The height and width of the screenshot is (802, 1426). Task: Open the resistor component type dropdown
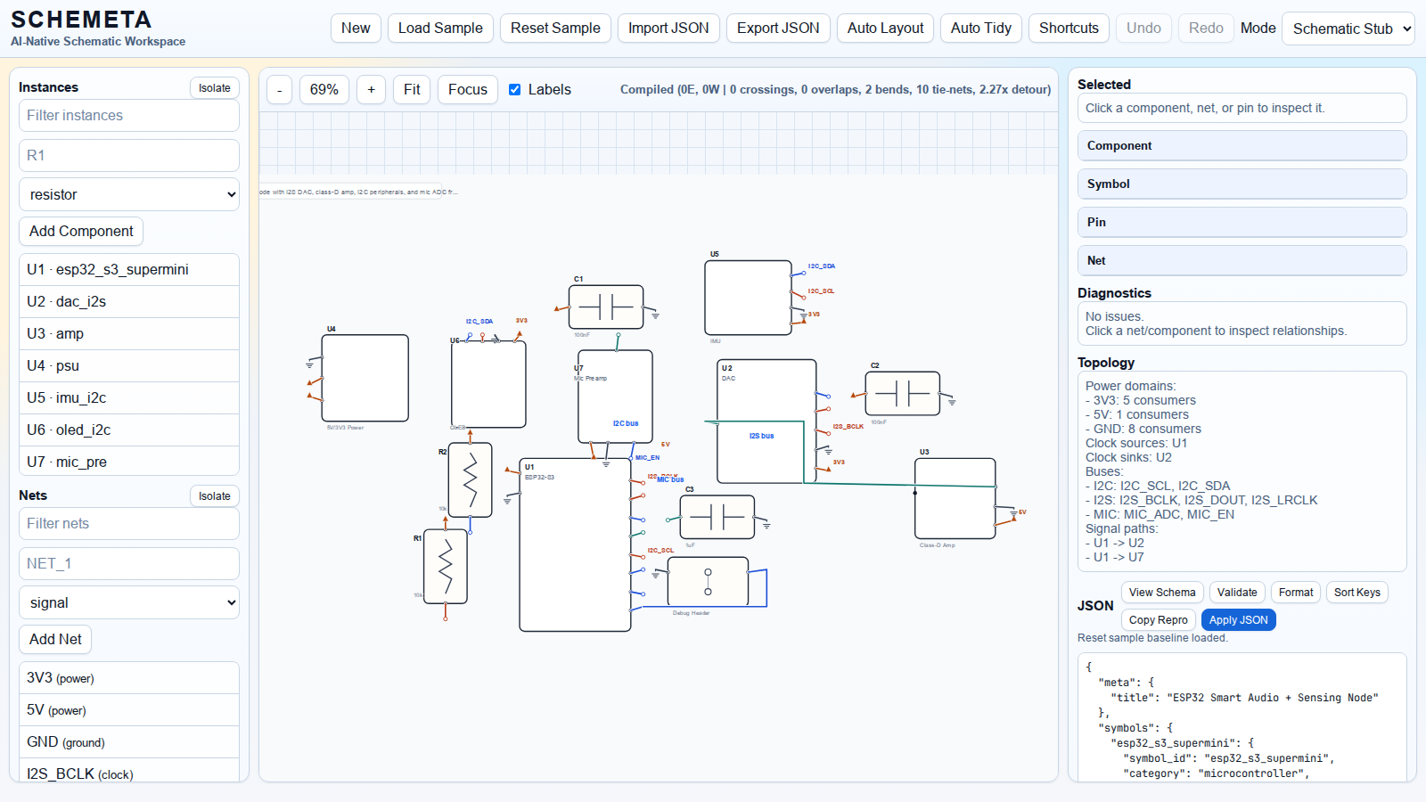[x=129, y=194]
